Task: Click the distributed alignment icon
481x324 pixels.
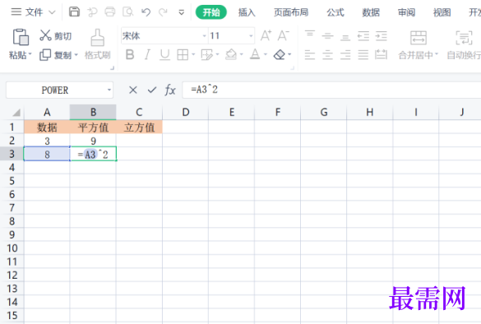Action: (381, 54)
